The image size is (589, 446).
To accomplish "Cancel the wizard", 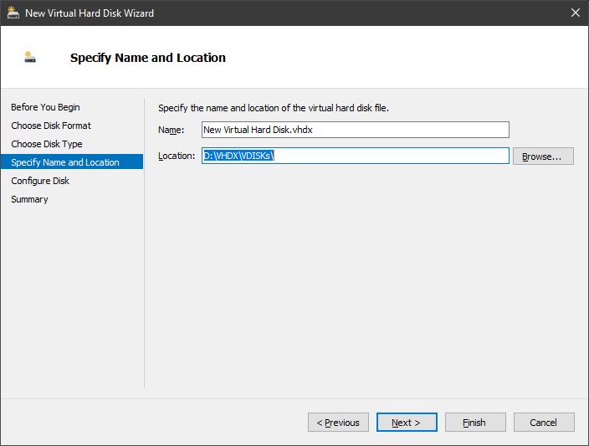I will point(544,423).
